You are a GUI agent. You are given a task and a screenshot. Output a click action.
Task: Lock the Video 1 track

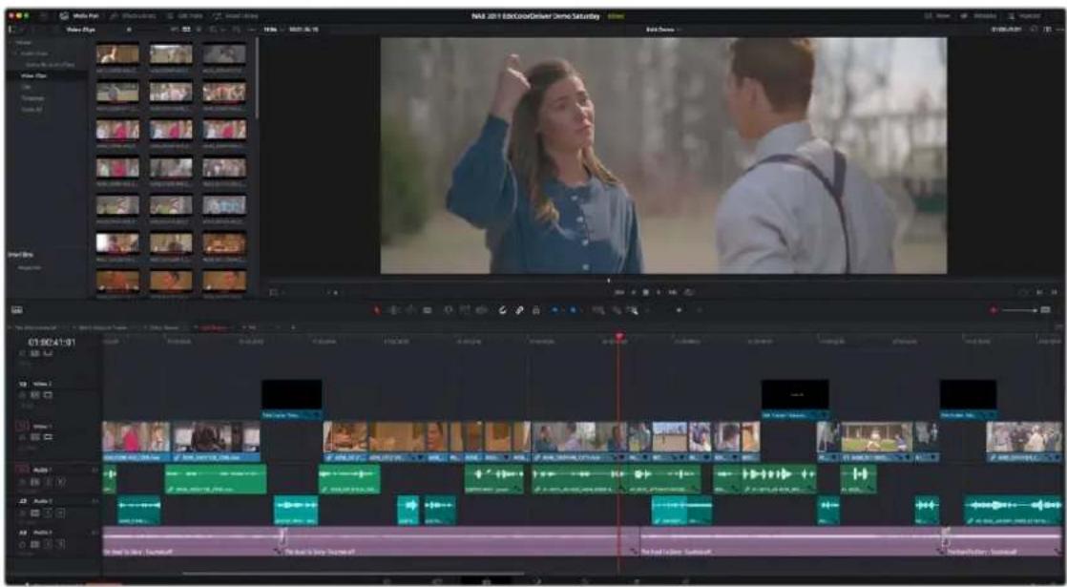23,437
